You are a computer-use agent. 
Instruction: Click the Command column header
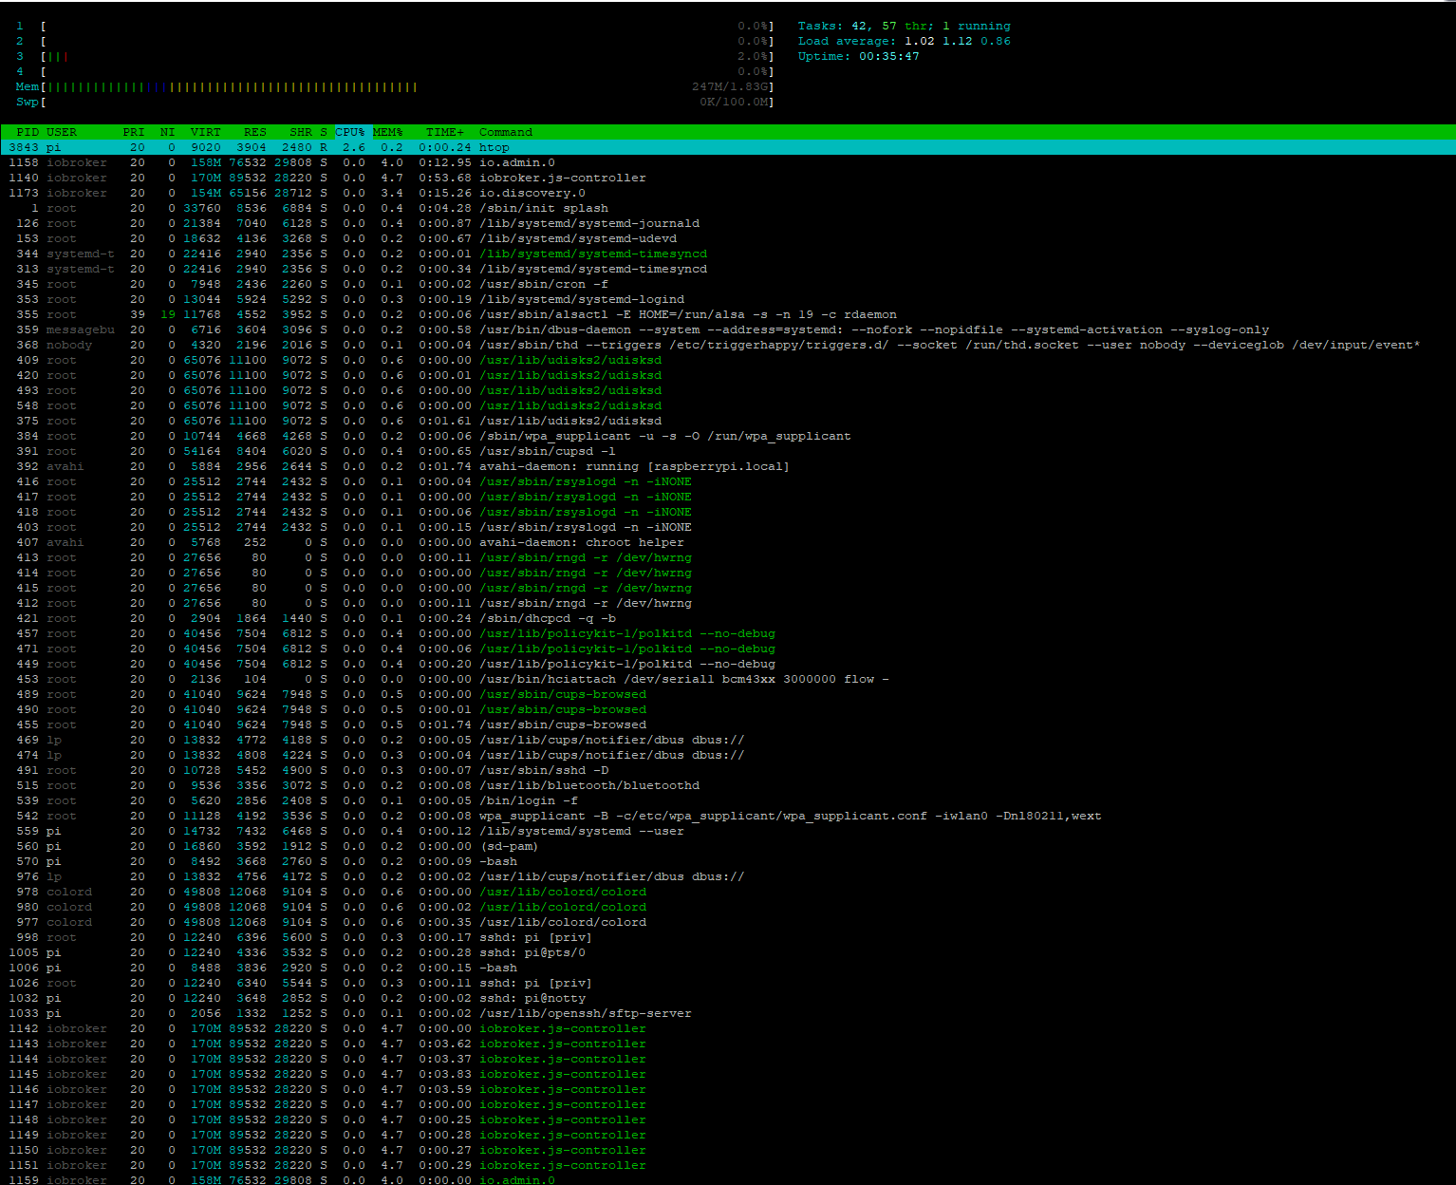pyautogui.click(x=506, y=132)
